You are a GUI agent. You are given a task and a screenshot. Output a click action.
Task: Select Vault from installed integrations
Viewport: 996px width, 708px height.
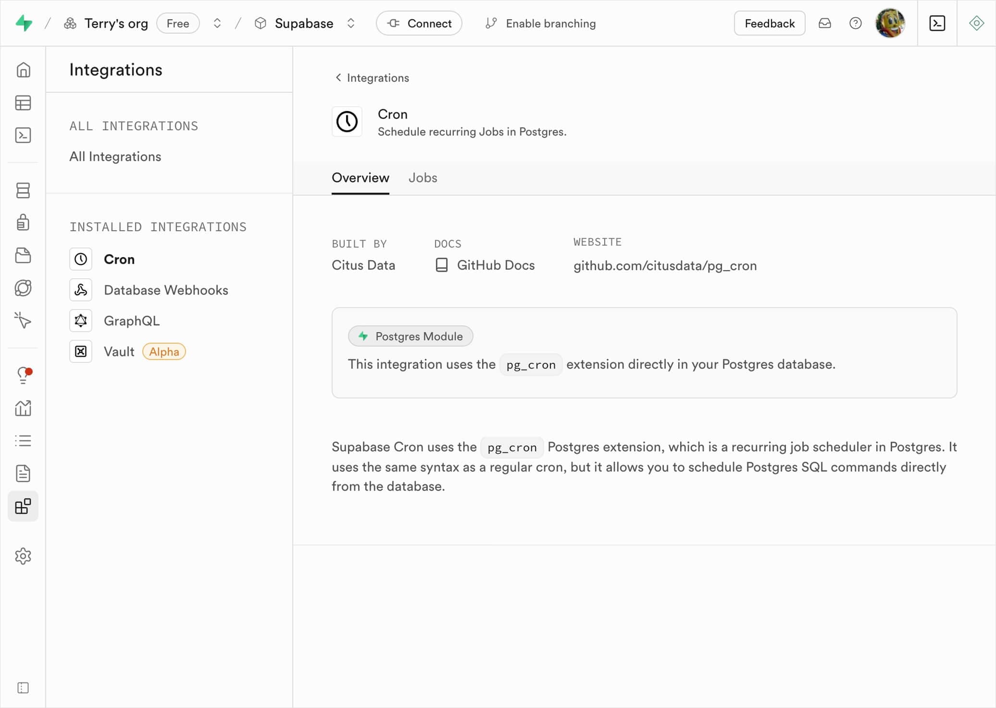coord(119,351)
